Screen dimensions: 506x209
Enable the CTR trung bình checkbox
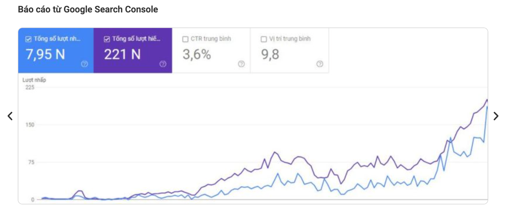185,39
